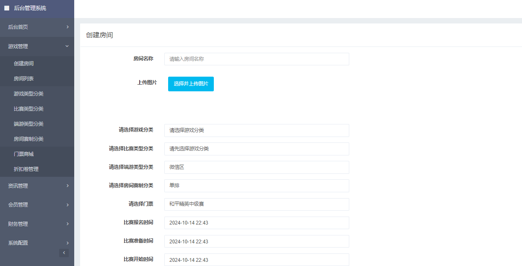Open the 端游类型分类 dropdown showing 微信区
The width and height of the screenshot is (522, 266).
coord(257,167)
